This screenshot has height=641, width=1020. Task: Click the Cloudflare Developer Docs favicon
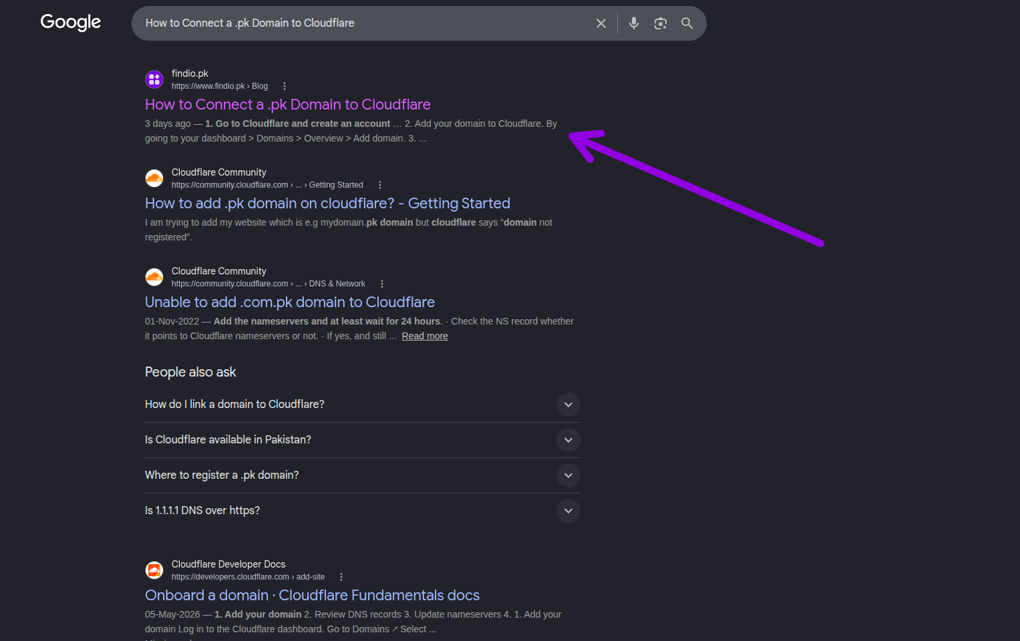click(154, 570)
